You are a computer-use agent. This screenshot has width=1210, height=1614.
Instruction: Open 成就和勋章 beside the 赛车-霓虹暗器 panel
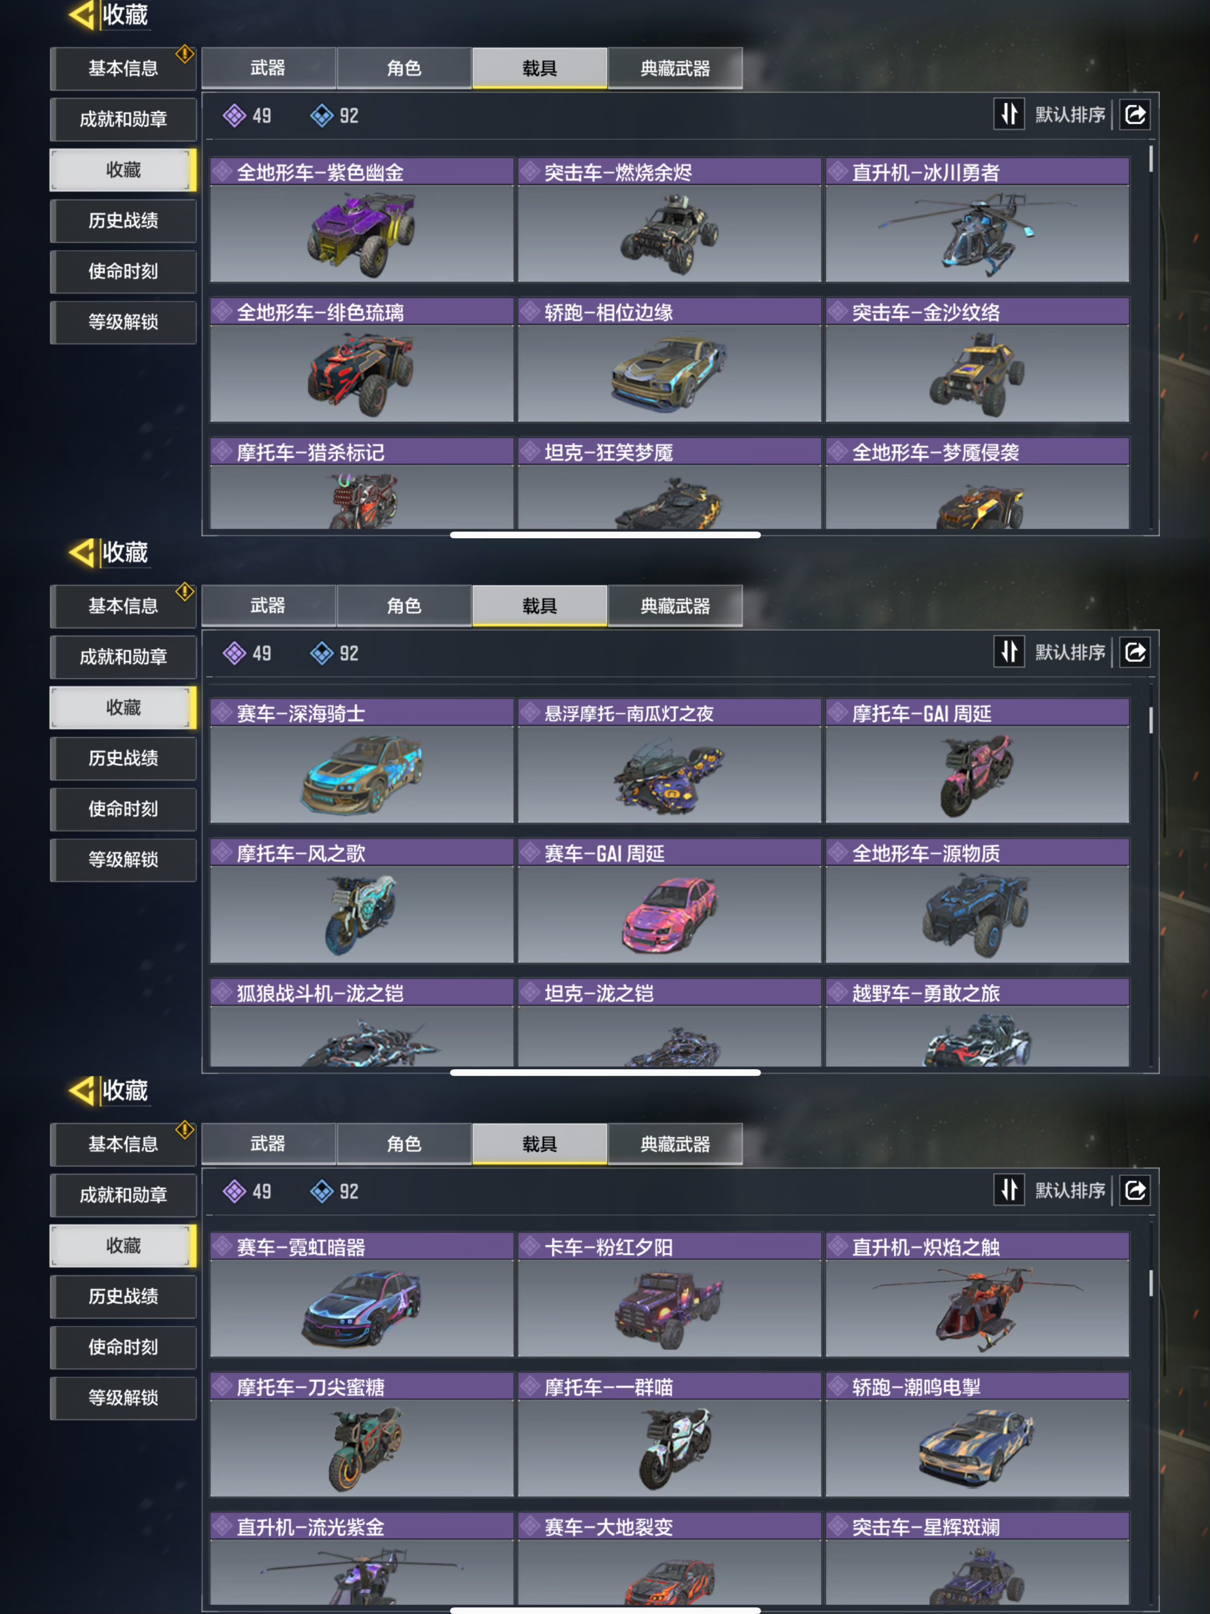123,1195
